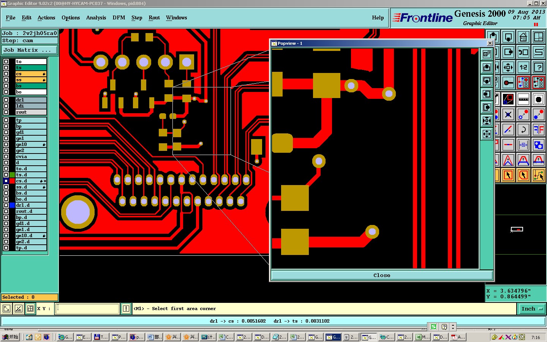Image resolution: width=547 pixels, height=342 pixels.
Task: Open the Analysis menu
Action: click(96, 18)
